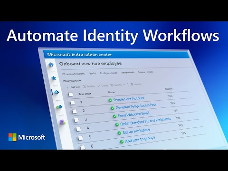Open the Send Welcome Email task
This screenshot has width=228, height=171.
pos(133,114)
